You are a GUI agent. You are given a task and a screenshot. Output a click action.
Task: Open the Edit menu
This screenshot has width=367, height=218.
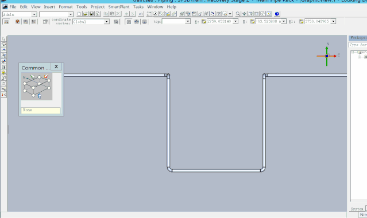point(24,7)
